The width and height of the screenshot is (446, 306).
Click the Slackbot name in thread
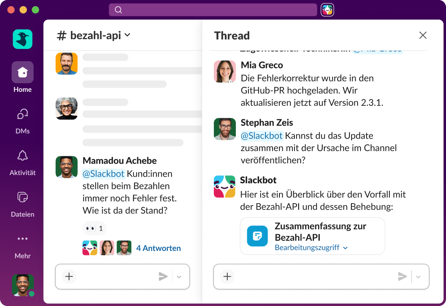click(258, 180)
